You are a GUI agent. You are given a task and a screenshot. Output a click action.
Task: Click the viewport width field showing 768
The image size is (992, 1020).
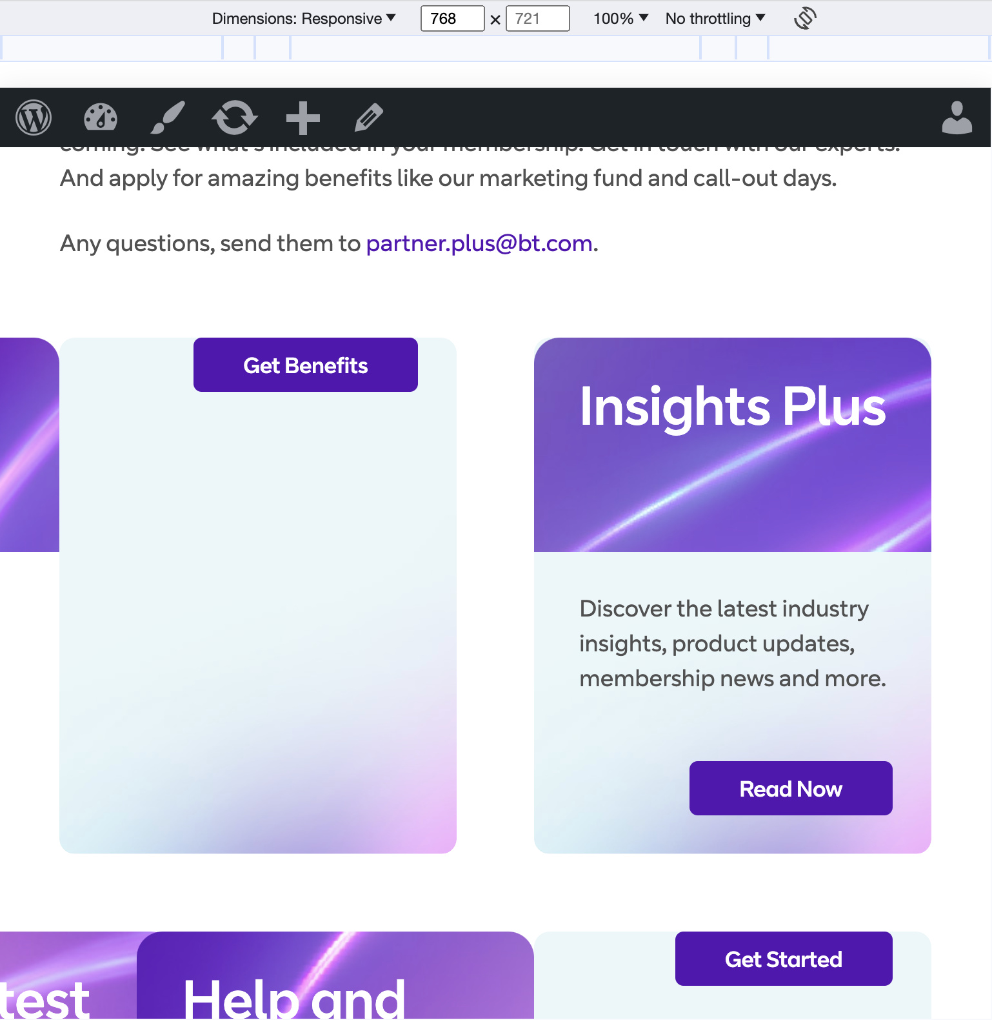pos(452,19)
